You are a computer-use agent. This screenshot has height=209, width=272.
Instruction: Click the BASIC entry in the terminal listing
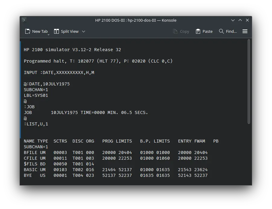point(30,170)
